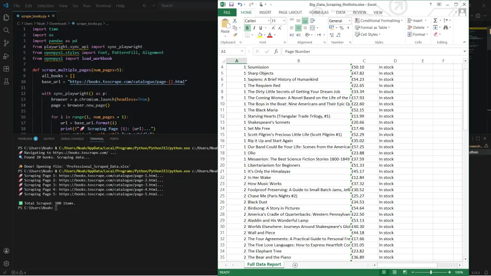491x276 pixels.
Task: Expand the formula bar
Action: (x=464, y=51)
